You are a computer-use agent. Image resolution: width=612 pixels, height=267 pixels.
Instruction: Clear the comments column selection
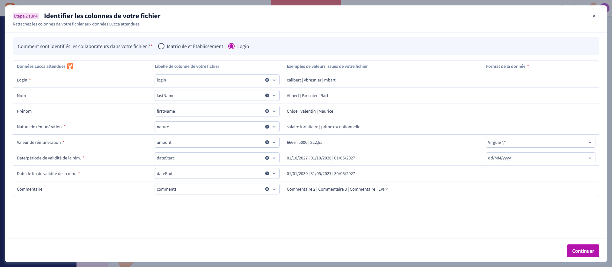pos(267,189)
